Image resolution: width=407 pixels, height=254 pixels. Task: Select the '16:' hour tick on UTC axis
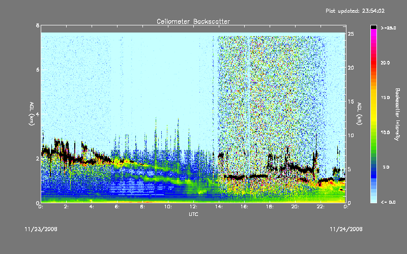(x=244, y=207)
